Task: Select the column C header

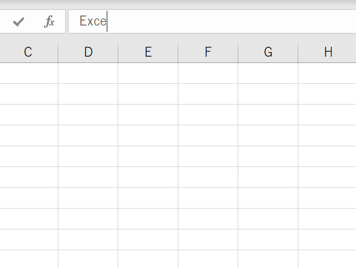Action: coord(28,52)
